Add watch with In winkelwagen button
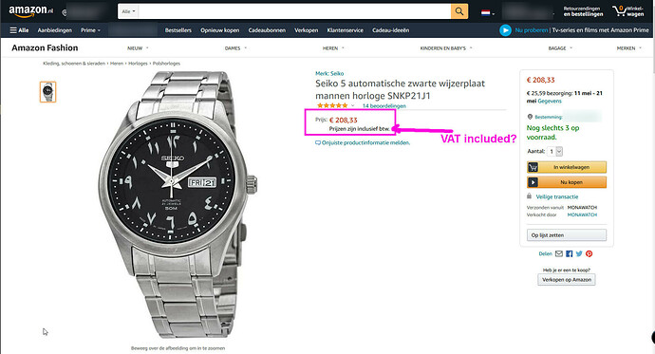 tap(567, 167)
